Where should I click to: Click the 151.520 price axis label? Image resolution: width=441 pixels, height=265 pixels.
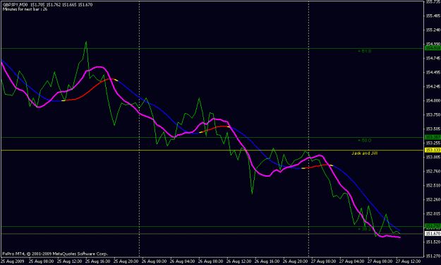(433, 242)
